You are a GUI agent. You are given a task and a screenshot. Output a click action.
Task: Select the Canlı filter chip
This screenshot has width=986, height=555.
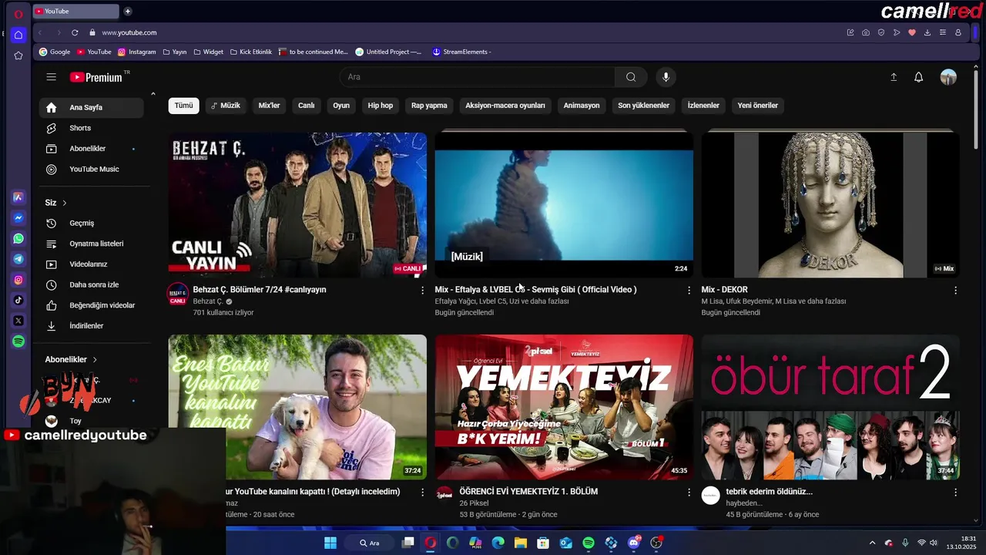pyautogui.click(x=307, y=106)
